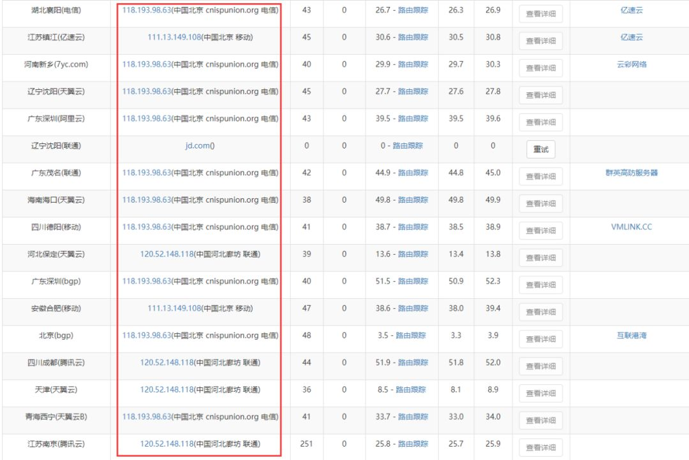Viewport: 689px width, 460px height.
Task: Click 查看详细 for 四川德阳(移动) row
Action: (x=540, y=231)
